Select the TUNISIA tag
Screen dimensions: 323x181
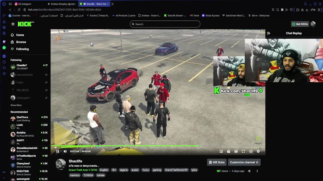point(88,175)
